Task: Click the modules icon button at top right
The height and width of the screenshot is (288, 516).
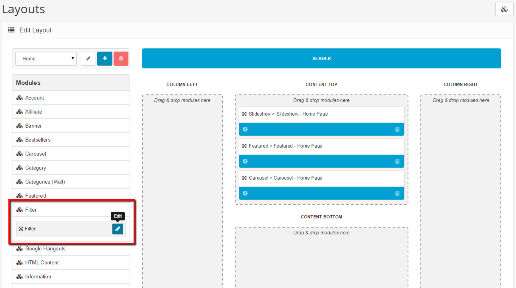Action: [504, 9]
